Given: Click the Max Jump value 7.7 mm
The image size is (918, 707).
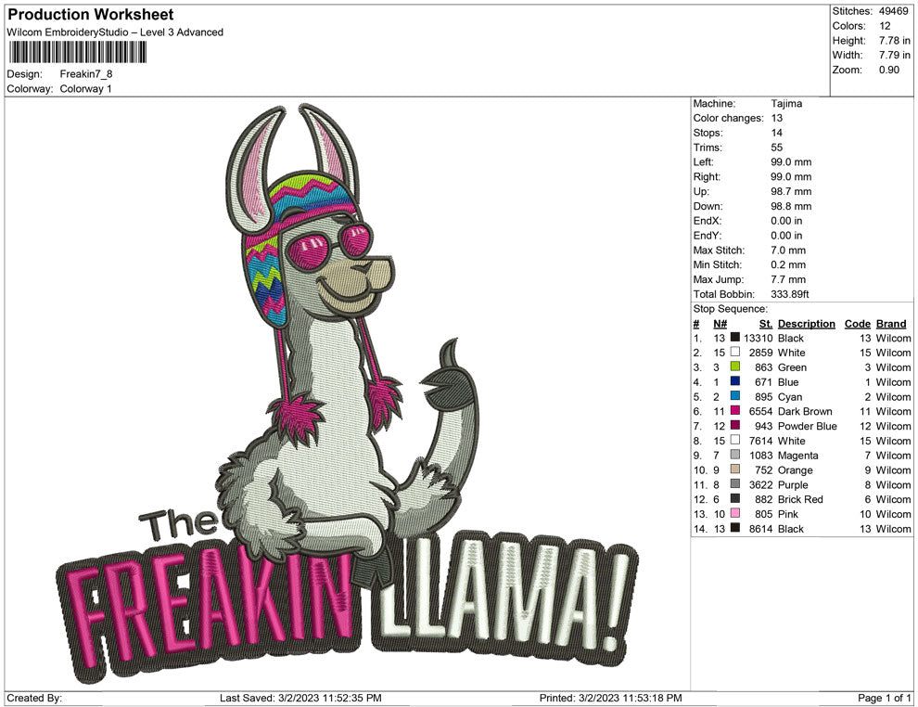Looking at the screenshot, I should click(788, 279).
